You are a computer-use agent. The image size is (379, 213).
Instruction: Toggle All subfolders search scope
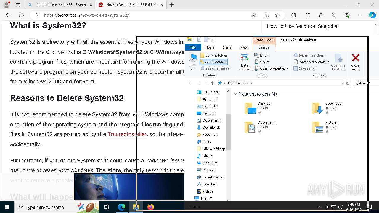click(x=213, y=62)
